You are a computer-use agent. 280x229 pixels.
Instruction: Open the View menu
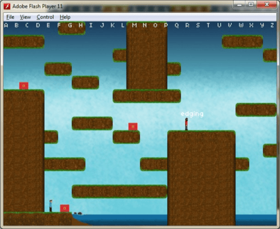click(25, 17)
